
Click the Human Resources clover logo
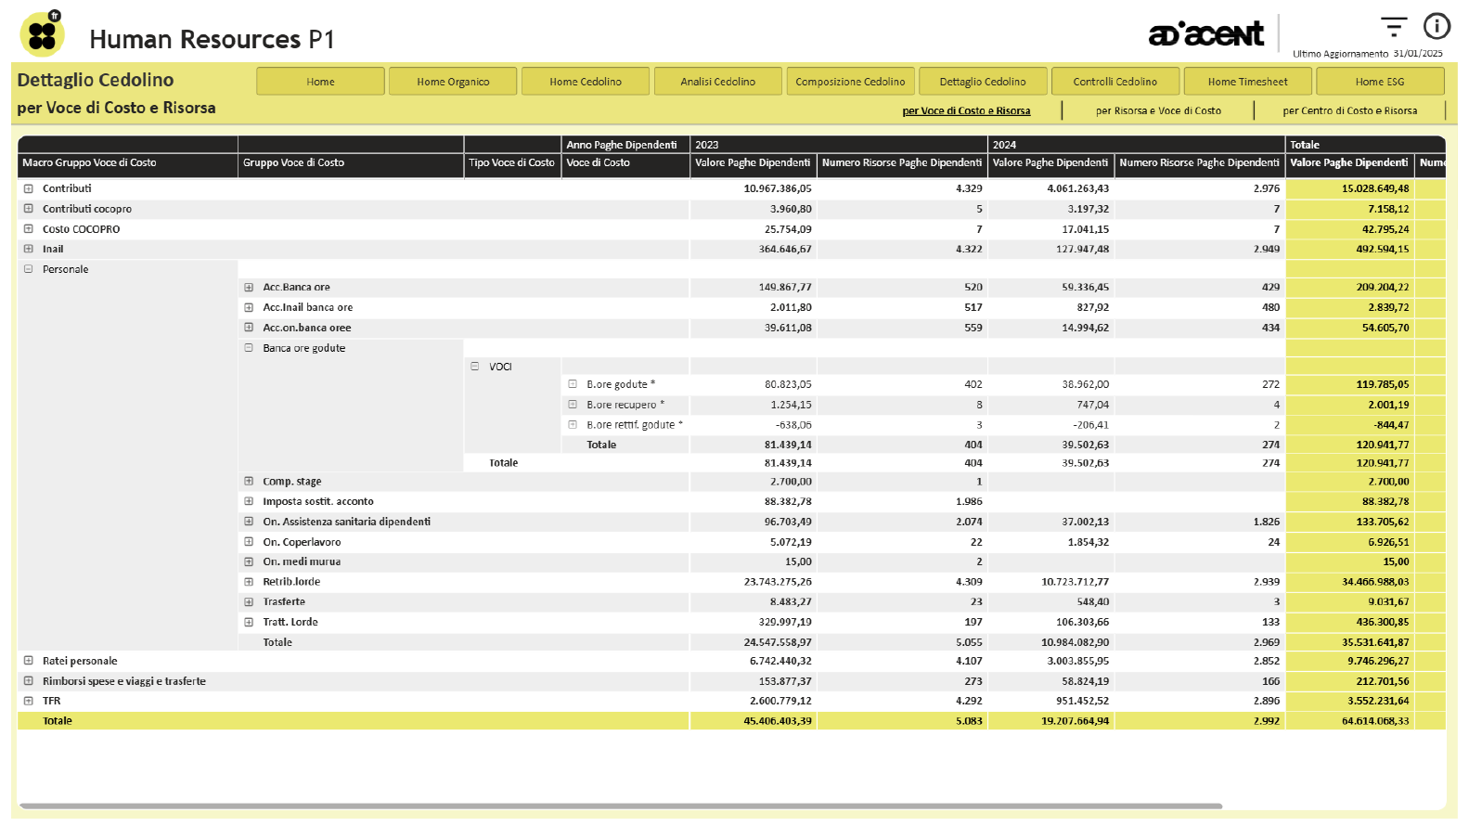(42, 34)
